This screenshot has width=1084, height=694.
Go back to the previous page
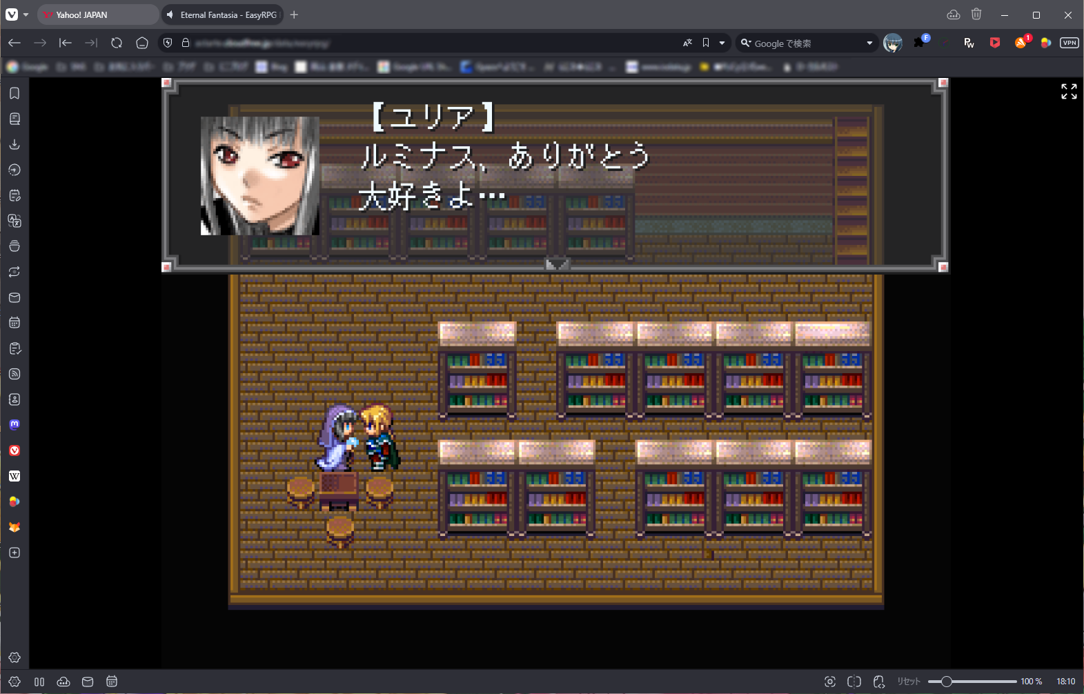tap(14, 43)
